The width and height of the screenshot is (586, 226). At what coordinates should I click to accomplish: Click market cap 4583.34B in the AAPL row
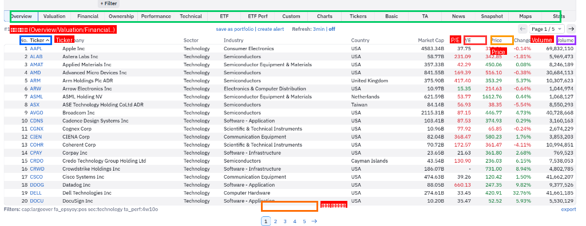433,49
